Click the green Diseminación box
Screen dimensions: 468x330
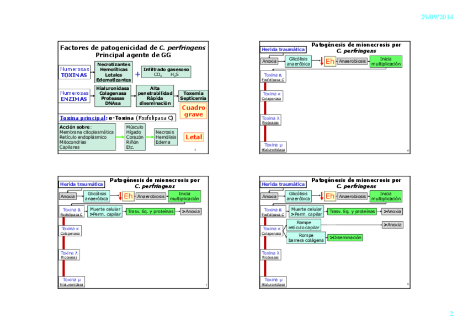point(345,237)
